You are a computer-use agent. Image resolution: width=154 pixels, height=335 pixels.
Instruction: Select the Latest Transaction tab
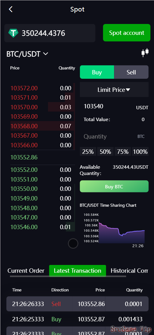coord(77,271)
